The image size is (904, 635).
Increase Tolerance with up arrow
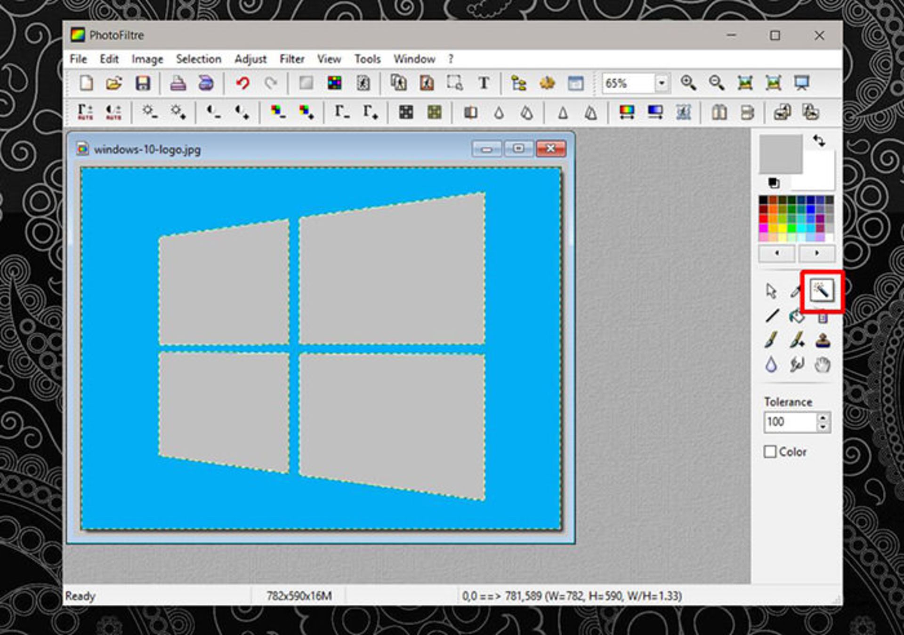tap(823, 418)
